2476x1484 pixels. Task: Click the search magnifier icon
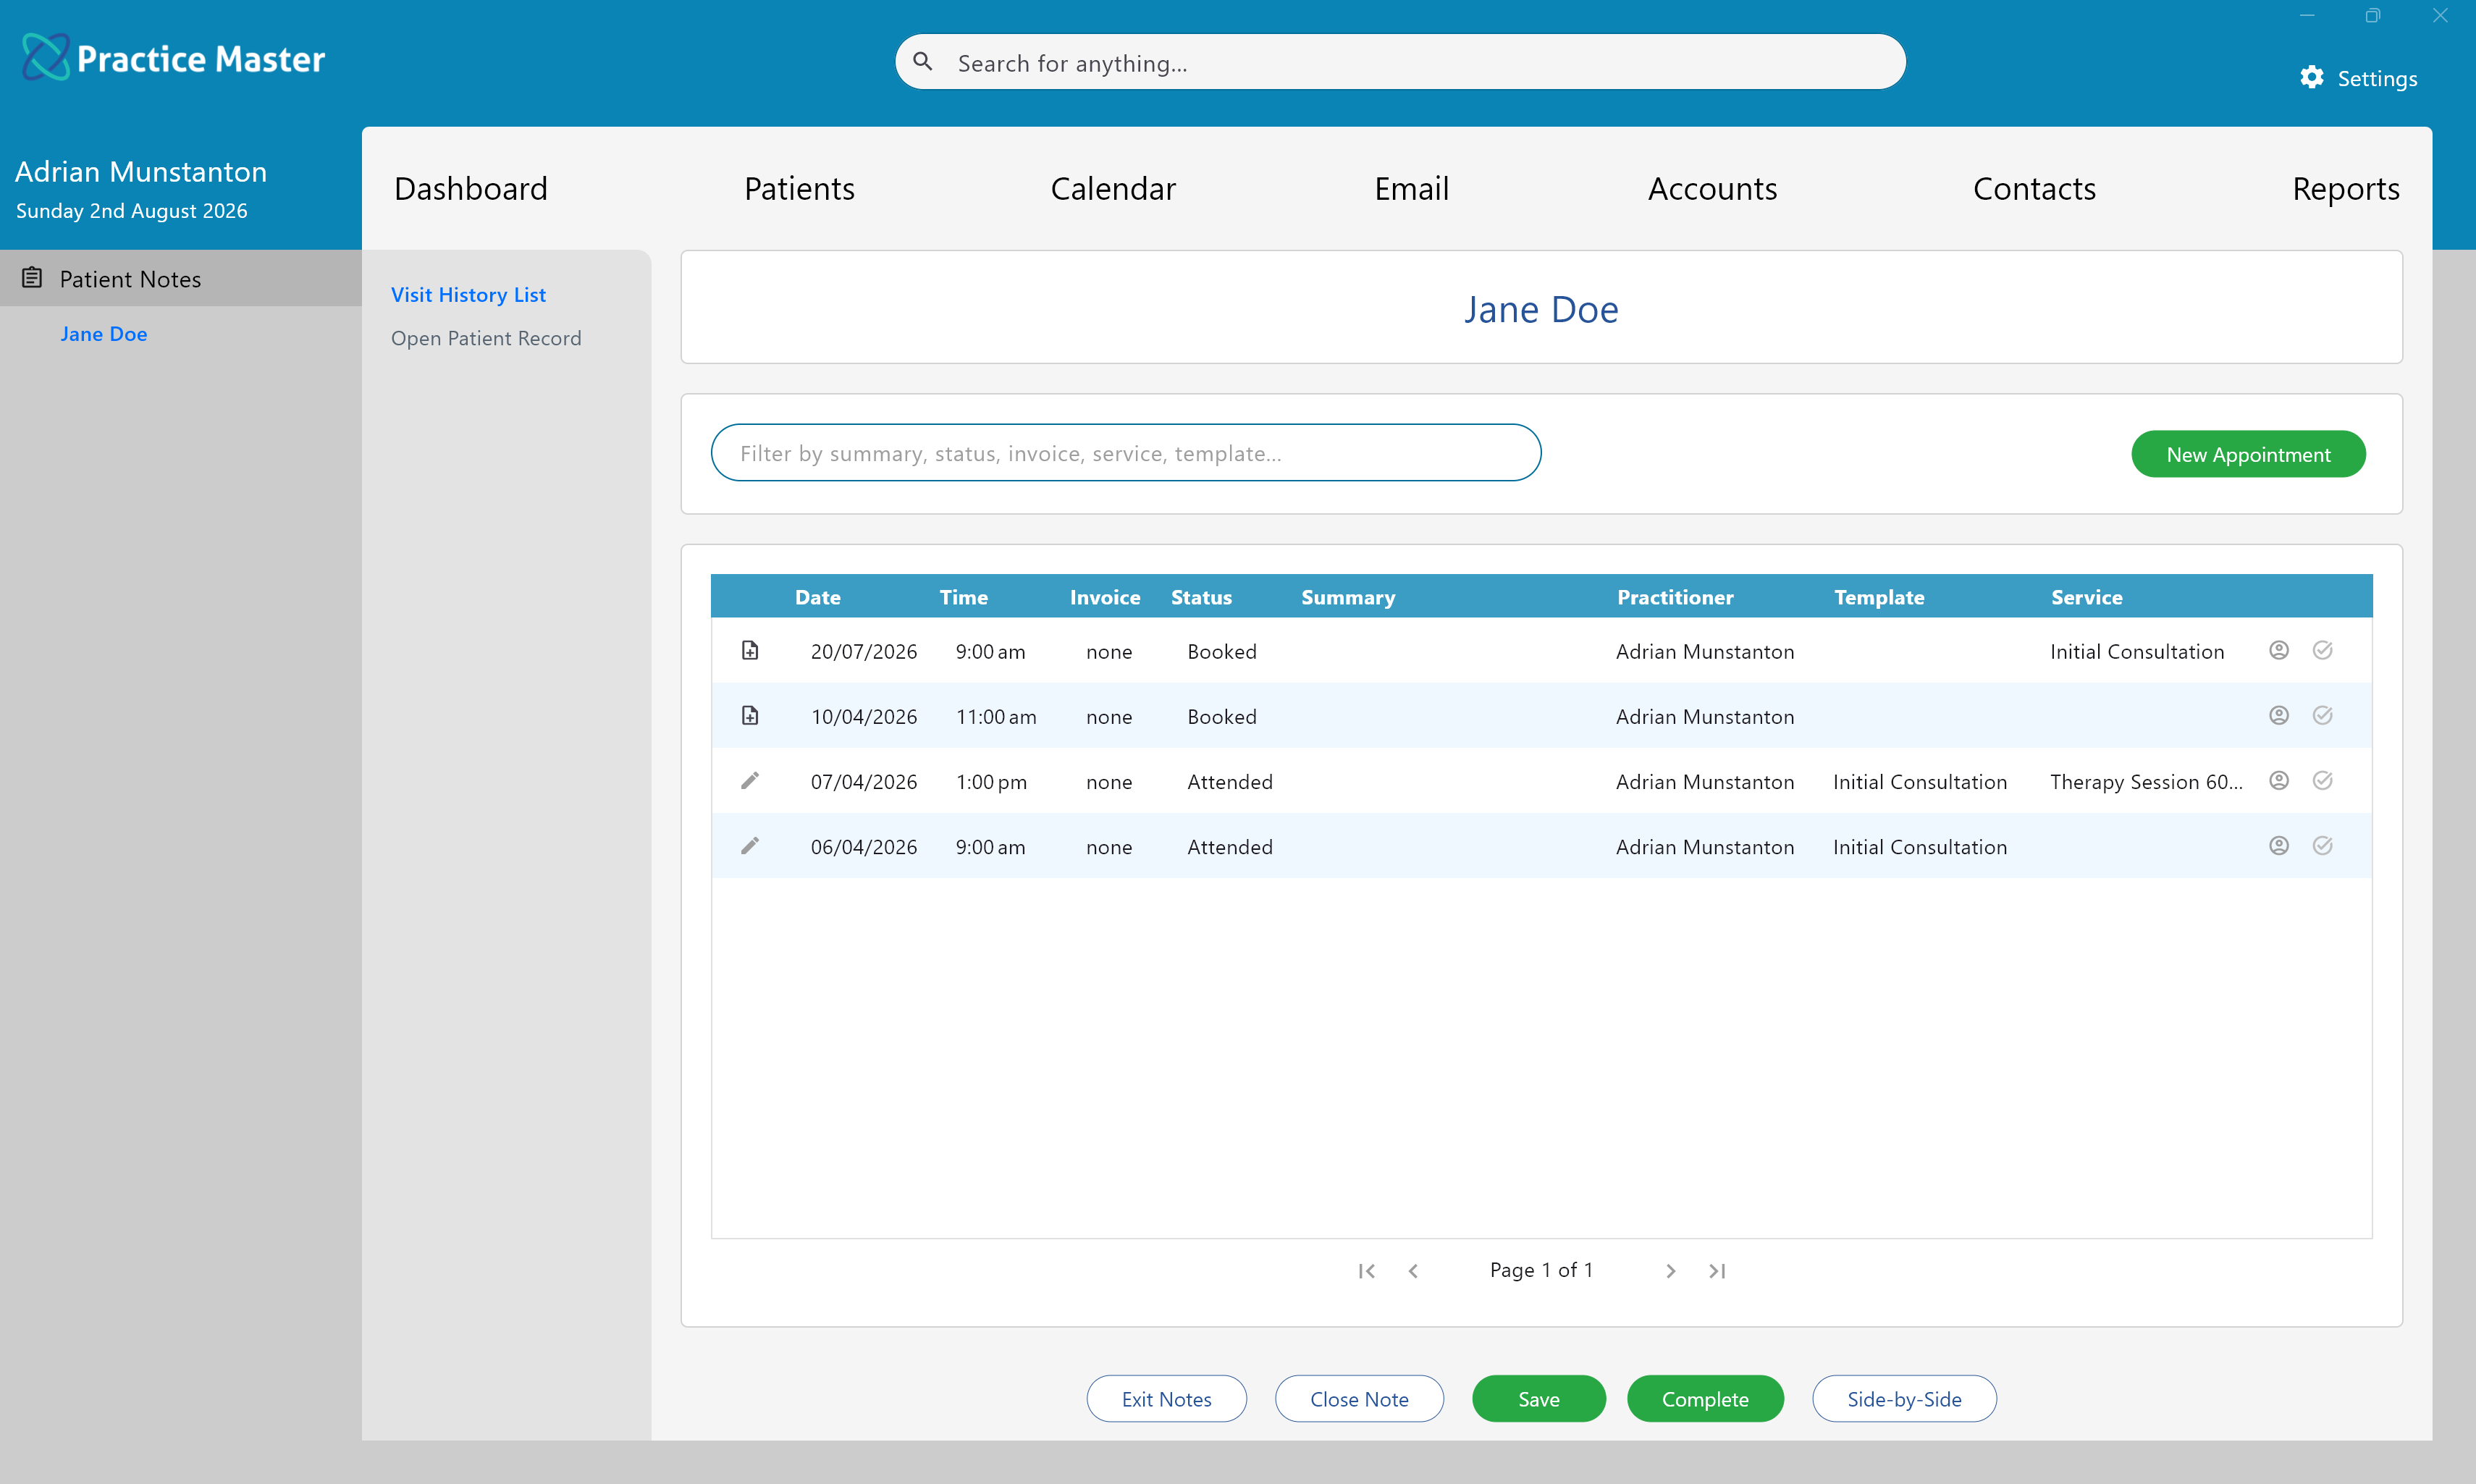pyautogui.click(x=923, y=62)
